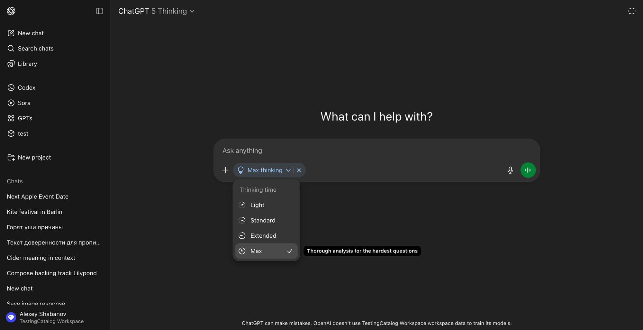Select Light thinking time
Viewport: 643px width, 330px height.
tap(257, 205)
